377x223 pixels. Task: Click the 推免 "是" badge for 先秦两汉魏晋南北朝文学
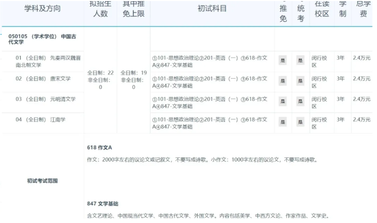coord(282,60)
